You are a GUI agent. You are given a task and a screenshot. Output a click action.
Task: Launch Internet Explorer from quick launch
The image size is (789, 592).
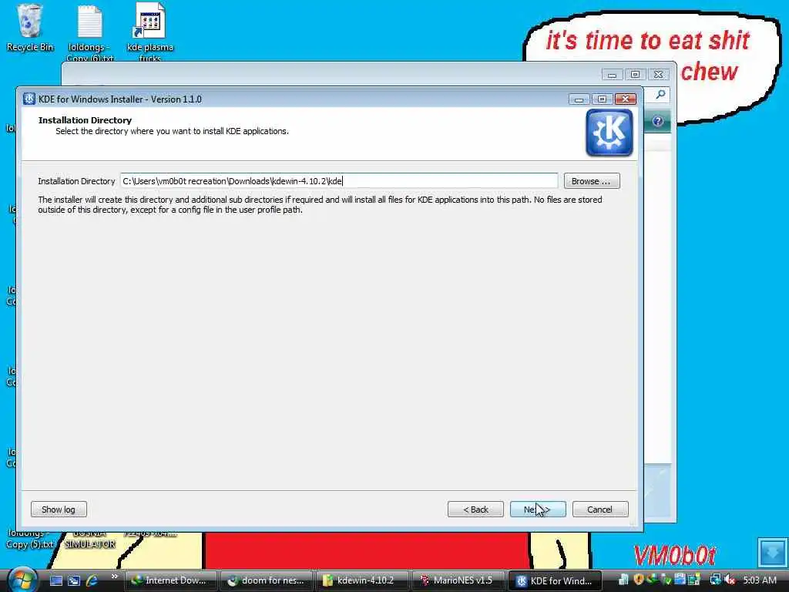[x=92, y=580]
